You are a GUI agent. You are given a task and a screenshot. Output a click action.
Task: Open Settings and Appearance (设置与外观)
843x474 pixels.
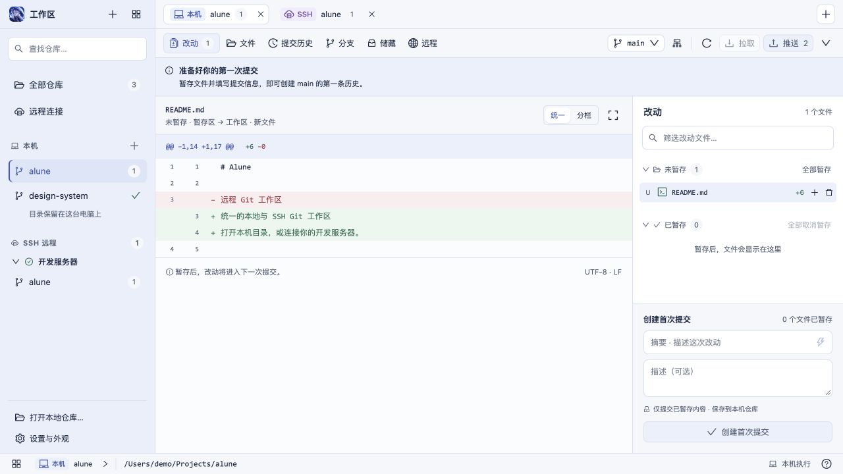77,438
